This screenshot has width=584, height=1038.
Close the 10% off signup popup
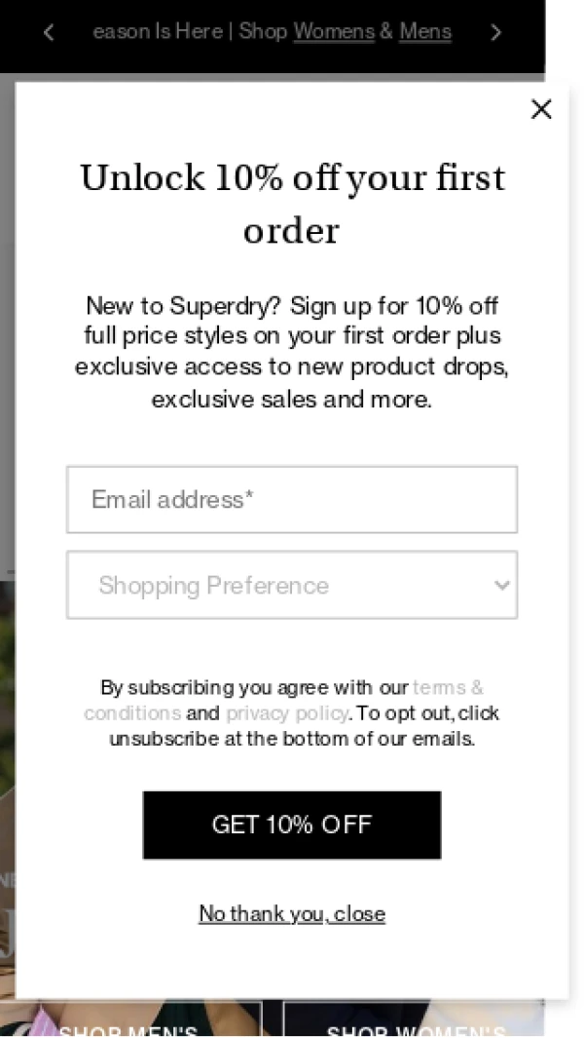pos(541,109)
